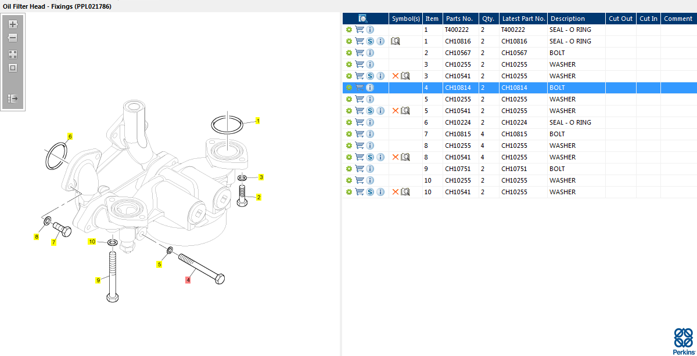The width and height of the screenshot is (697, 356).
Task: Zoom in on the parts diagram
Action: pyautogui.click(x=13, y=24)
